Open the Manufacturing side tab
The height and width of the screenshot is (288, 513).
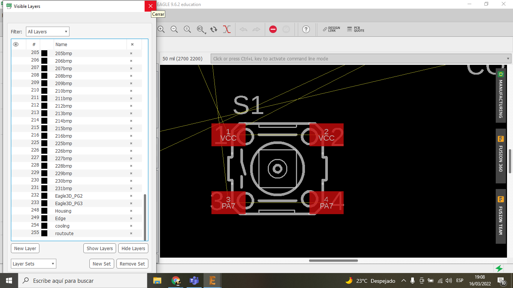[501, 95]
